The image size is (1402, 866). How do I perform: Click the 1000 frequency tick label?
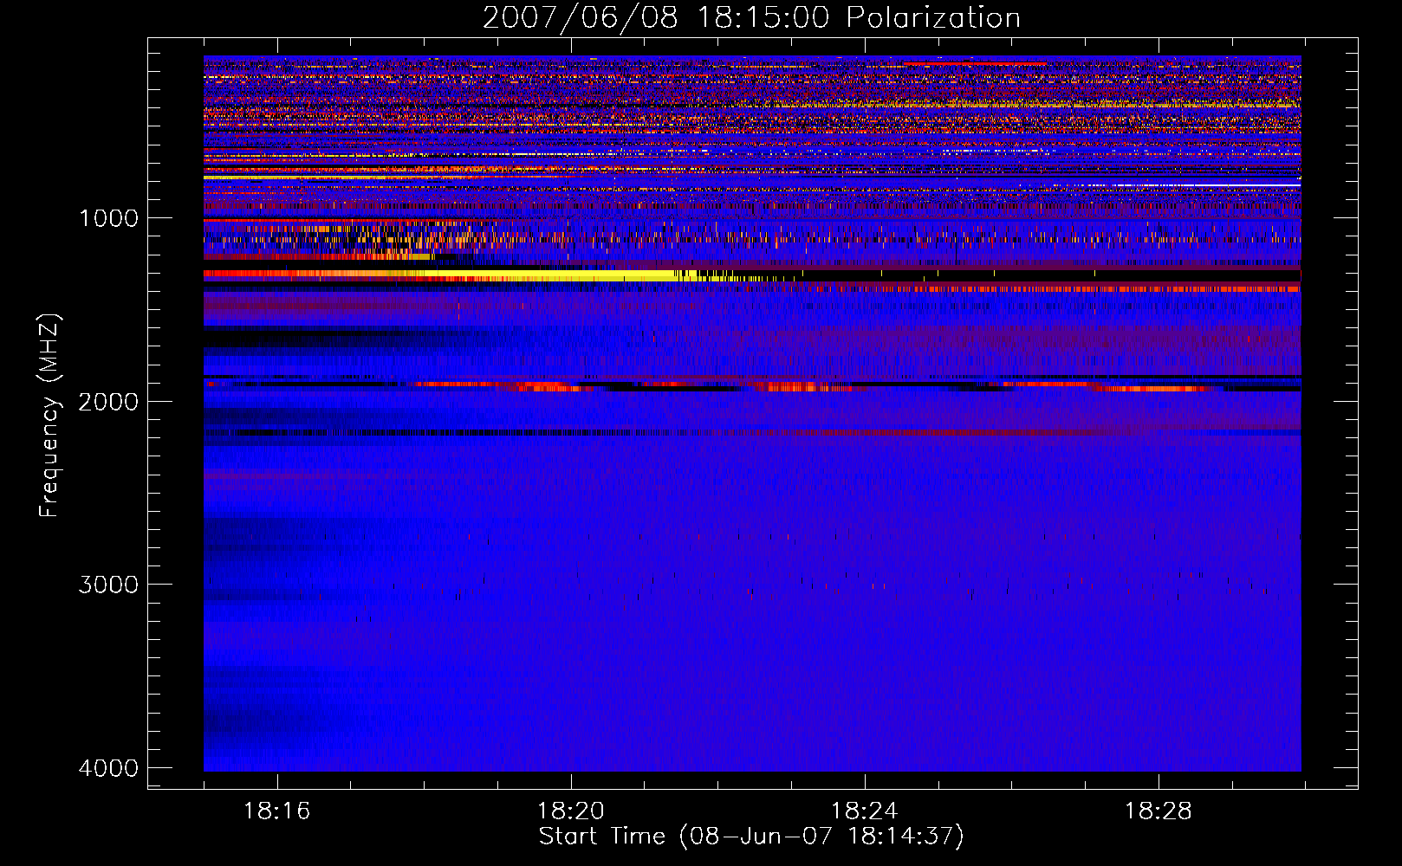108,218
